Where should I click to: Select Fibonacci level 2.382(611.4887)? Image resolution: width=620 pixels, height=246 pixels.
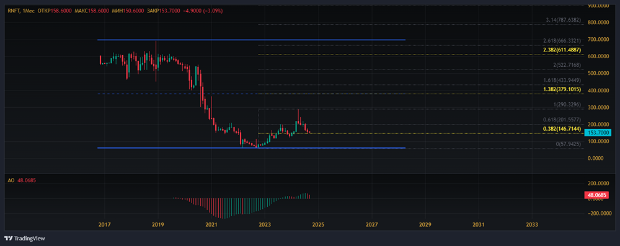(x=562, y=50)
